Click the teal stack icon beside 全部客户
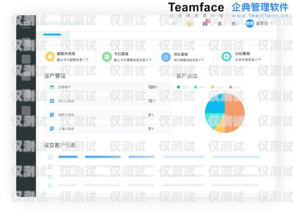293x214 pixels. tap(52, 87)
